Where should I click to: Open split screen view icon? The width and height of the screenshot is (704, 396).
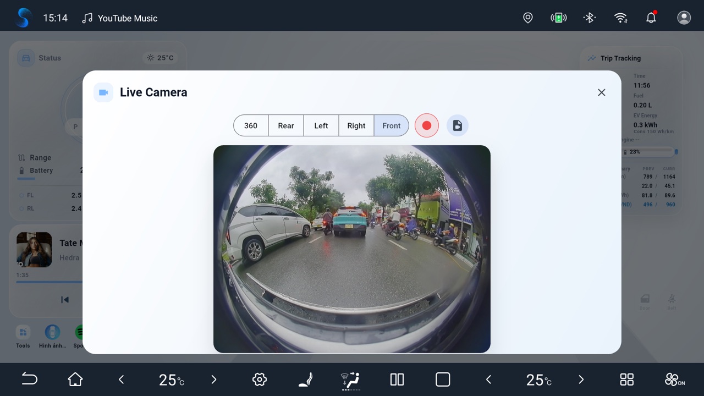click(x=397, y=380)
